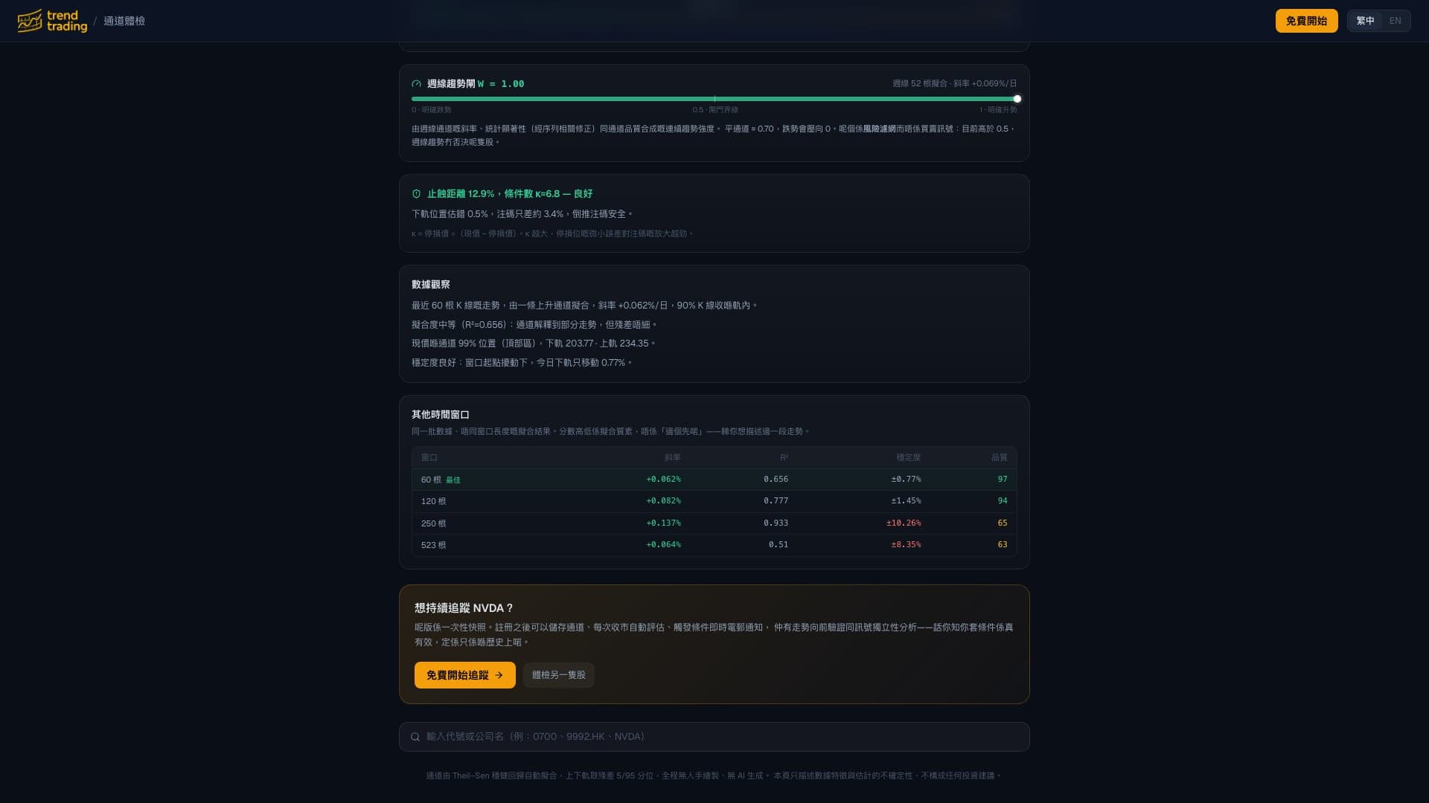Click the 免費開始追蹤 button

pyautogui.click(x=464, y=675)
